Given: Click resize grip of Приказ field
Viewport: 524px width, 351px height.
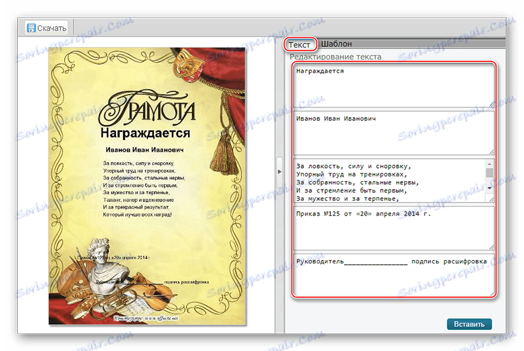Looking at the screenshot, I should coord(492,247).
